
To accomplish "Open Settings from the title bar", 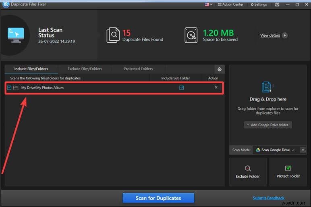I will tap(259, 4).
